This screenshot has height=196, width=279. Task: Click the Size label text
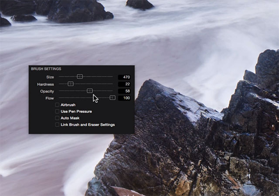(x=50, y=77)
